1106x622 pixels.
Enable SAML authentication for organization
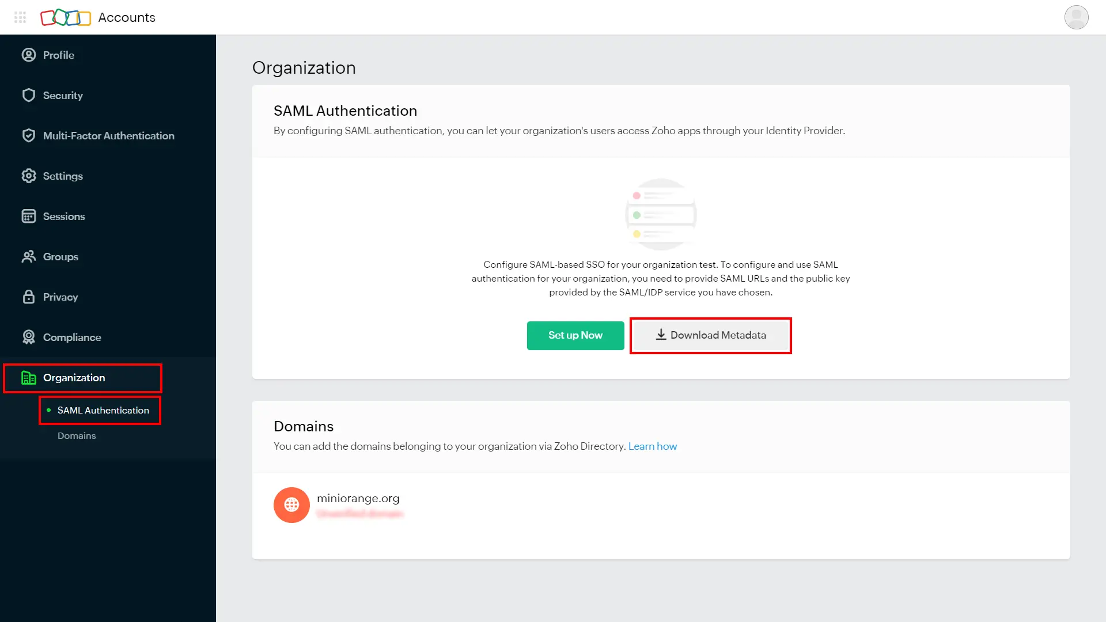coord(575,335)
